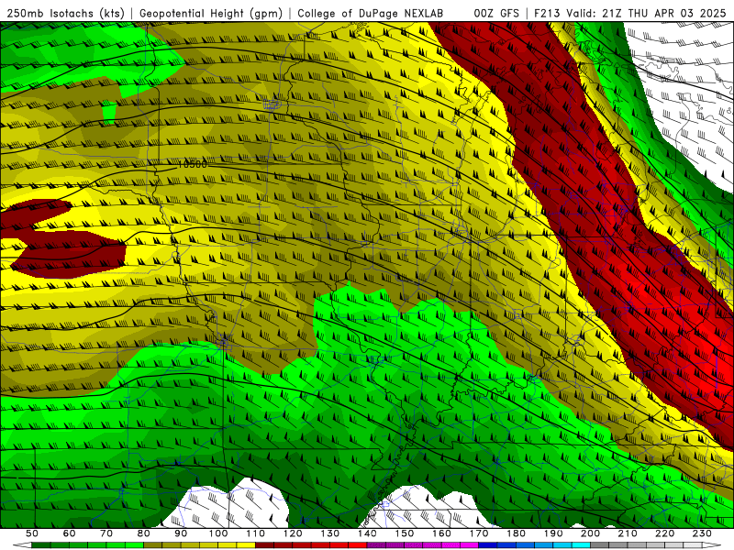Click the '190' value on the color scale

(x=553, y=533)
